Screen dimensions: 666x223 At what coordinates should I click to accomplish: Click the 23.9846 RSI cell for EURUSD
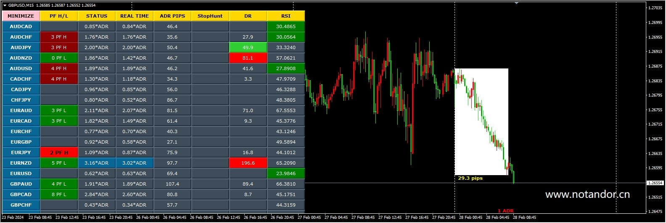pos(286,173)
